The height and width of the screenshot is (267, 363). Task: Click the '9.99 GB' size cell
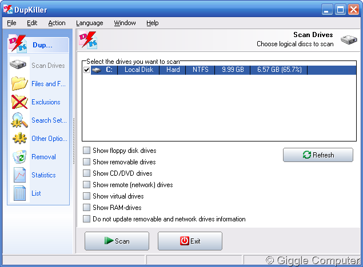tap(233, 70)
